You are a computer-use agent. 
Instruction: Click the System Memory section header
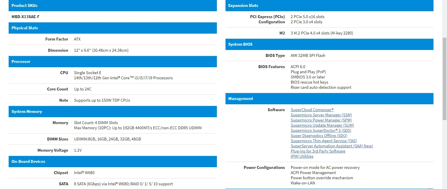113,111
